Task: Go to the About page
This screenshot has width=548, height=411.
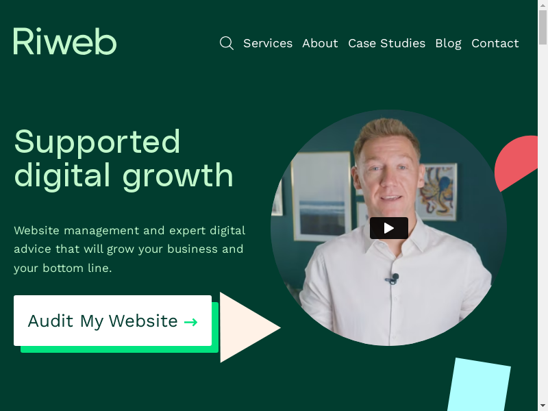Action: (x=320, y=43)
